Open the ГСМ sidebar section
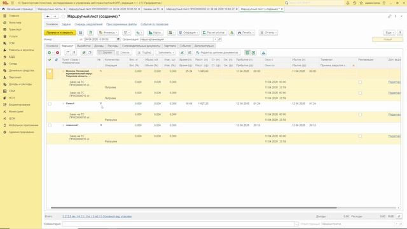This screenshot has height=229, width=407. point(9,43)
